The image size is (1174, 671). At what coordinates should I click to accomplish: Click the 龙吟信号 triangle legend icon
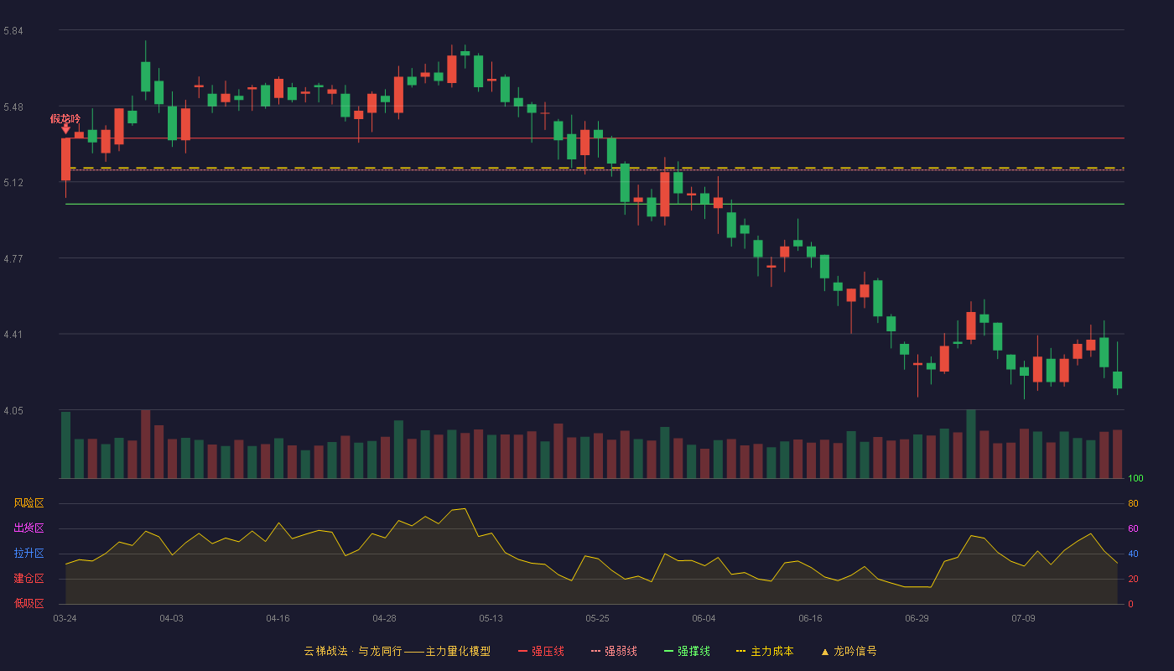click(x=824, y=651)
